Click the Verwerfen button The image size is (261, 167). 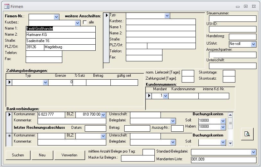(69, 155)
